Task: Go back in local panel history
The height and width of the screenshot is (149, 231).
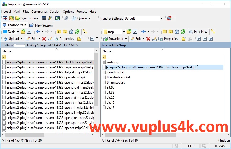Action: coord(38,32)
